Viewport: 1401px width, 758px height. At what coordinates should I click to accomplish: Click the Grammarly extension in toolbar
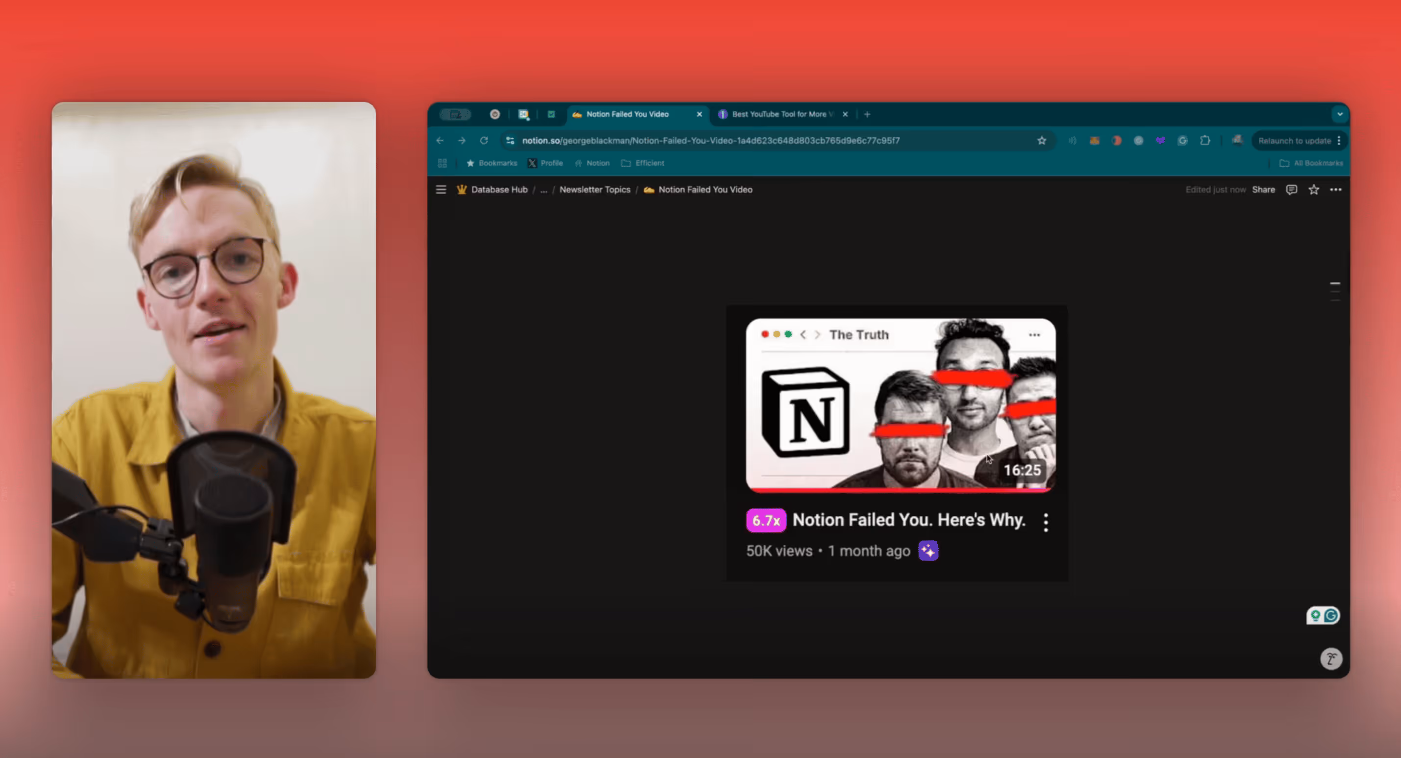point(1182,140)
